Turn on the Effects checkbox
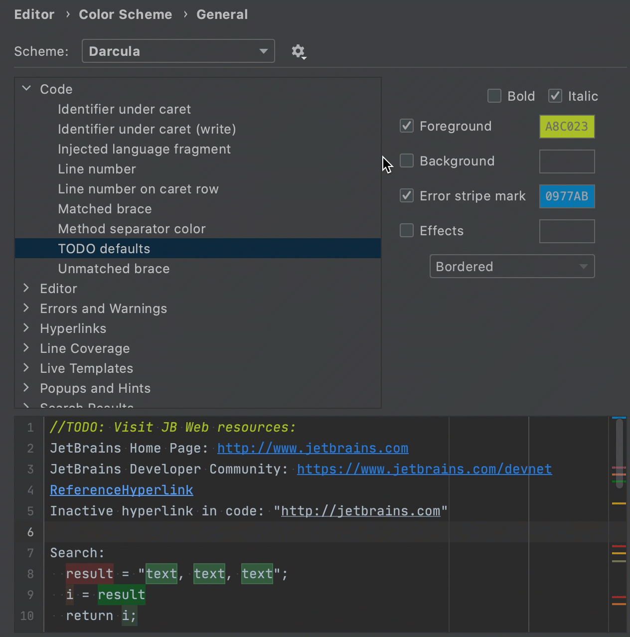 (x=407, y=230)
